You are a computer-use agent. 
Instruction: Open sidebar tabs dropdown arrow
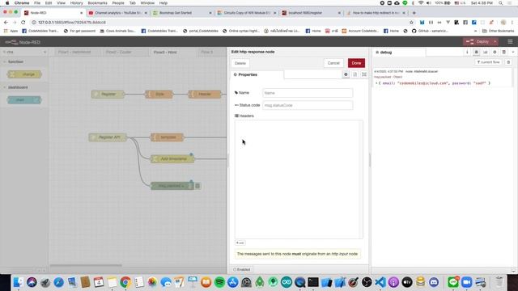coord(513,52)
